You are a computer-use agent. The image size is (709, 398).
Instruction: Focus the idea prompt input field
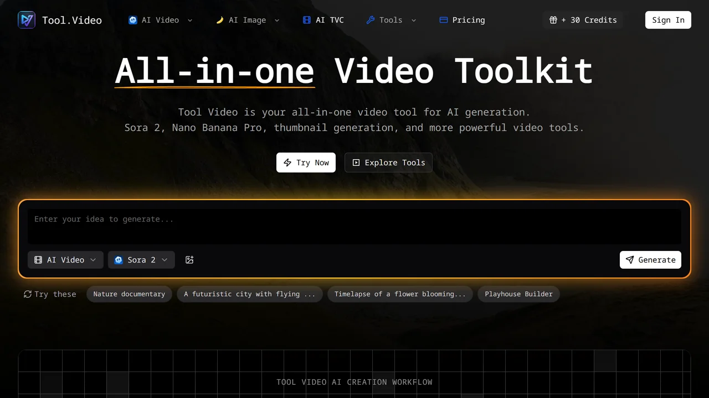point(354,226)
